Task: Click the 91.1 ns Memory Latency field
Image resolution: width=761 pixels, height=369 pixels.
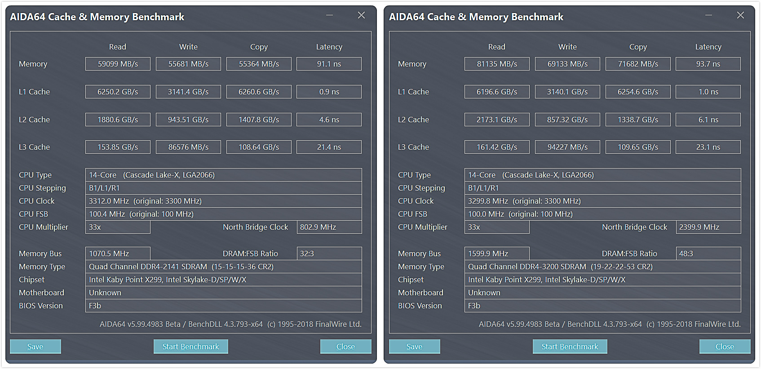Action: click(x=329, y=64)
